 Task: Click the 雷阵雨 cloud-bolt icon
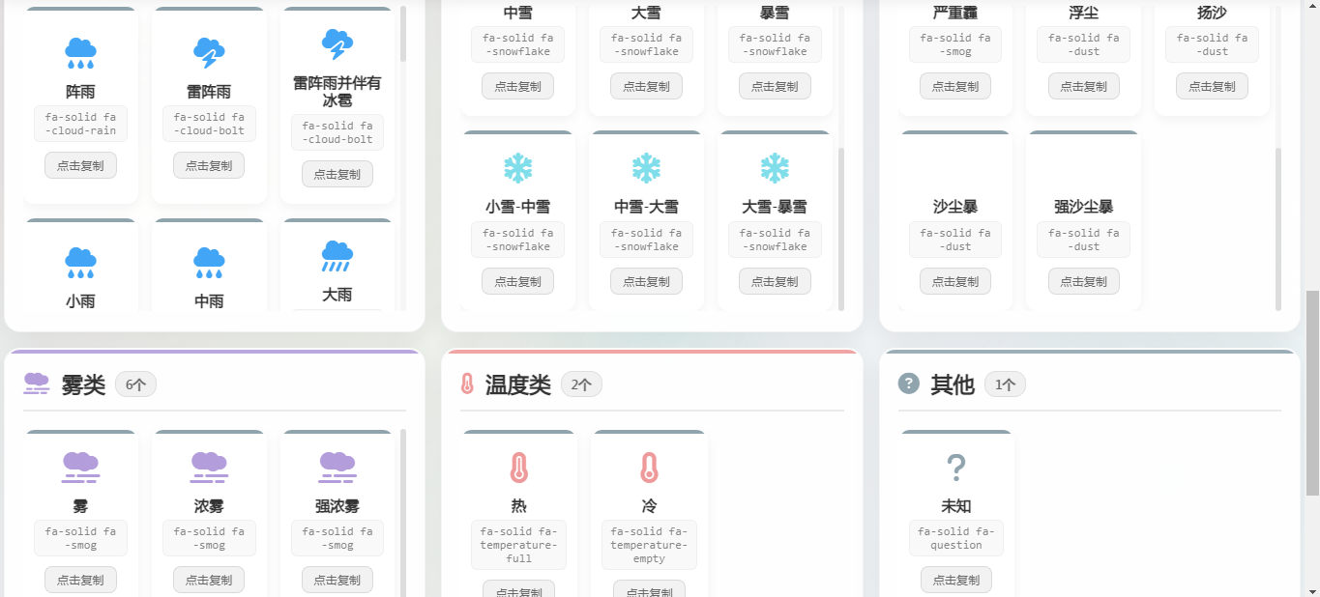pos(209,53)
